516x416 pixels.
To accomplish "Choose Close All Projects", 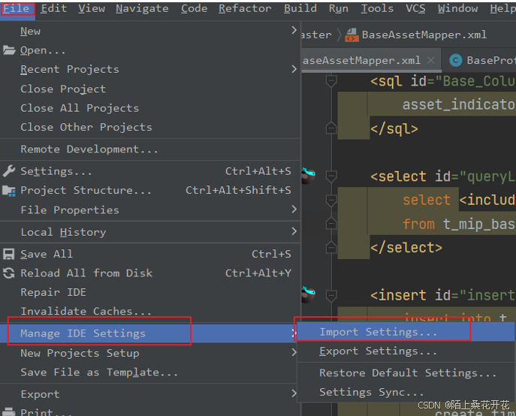I will point(150,107).
